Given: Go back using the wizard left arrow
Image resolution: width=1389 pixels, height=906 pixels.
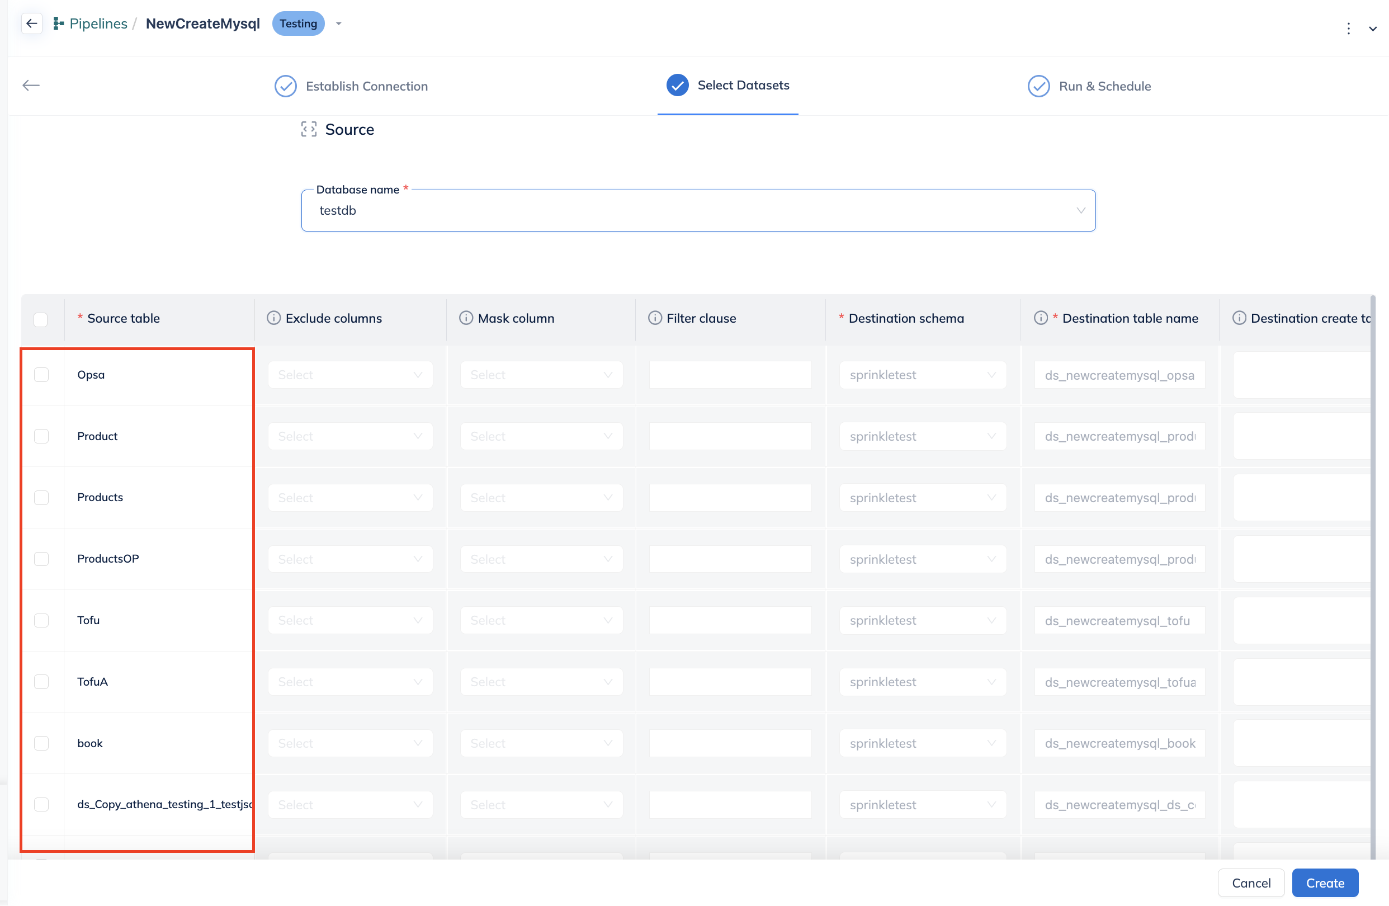Looking at the screenshot, I should point(31,85).
